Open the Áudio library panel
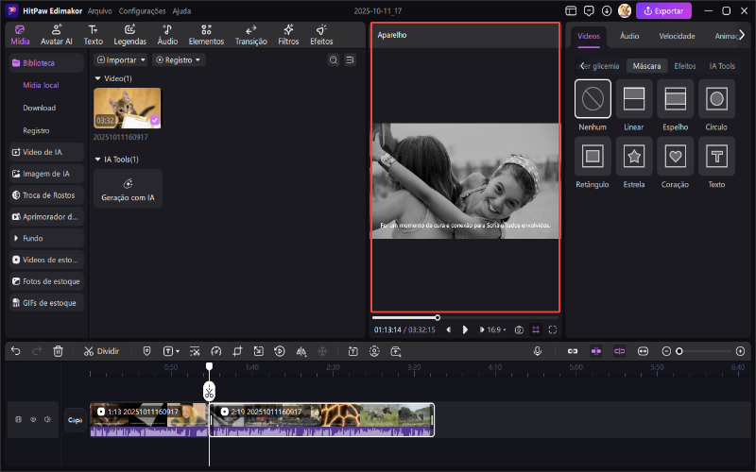 tap(167, 35)
